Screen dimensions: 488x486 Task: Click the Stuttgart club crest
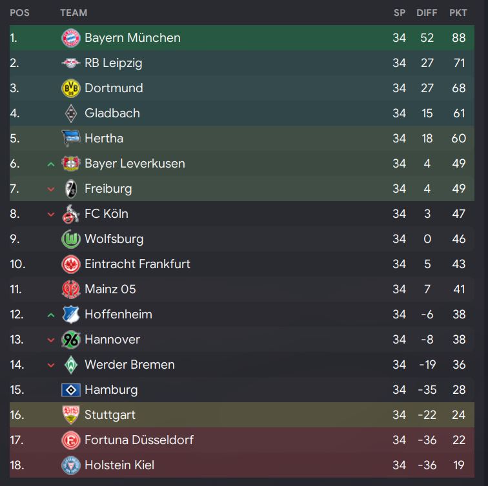point(71,415)
